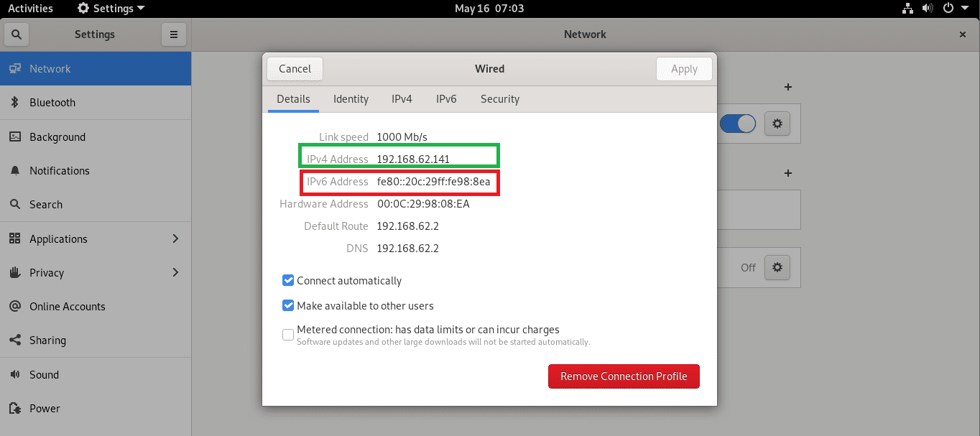The width and height of the screenshot is (980, 436).
Task: Open the Settings menu in the top bar
Action: (x=110, y=8)
